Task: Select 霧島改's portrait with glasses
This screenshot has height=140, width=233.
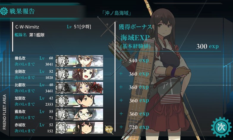Action: click(79, 114)
